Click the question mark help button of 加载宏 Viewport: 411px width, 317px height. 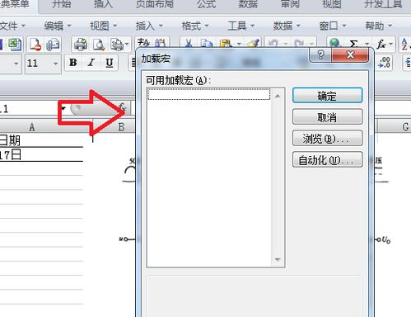(x=320, y=54)
